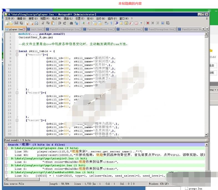
Task: Toggle macro recording with the red Record button
Action: coord(148,23)
